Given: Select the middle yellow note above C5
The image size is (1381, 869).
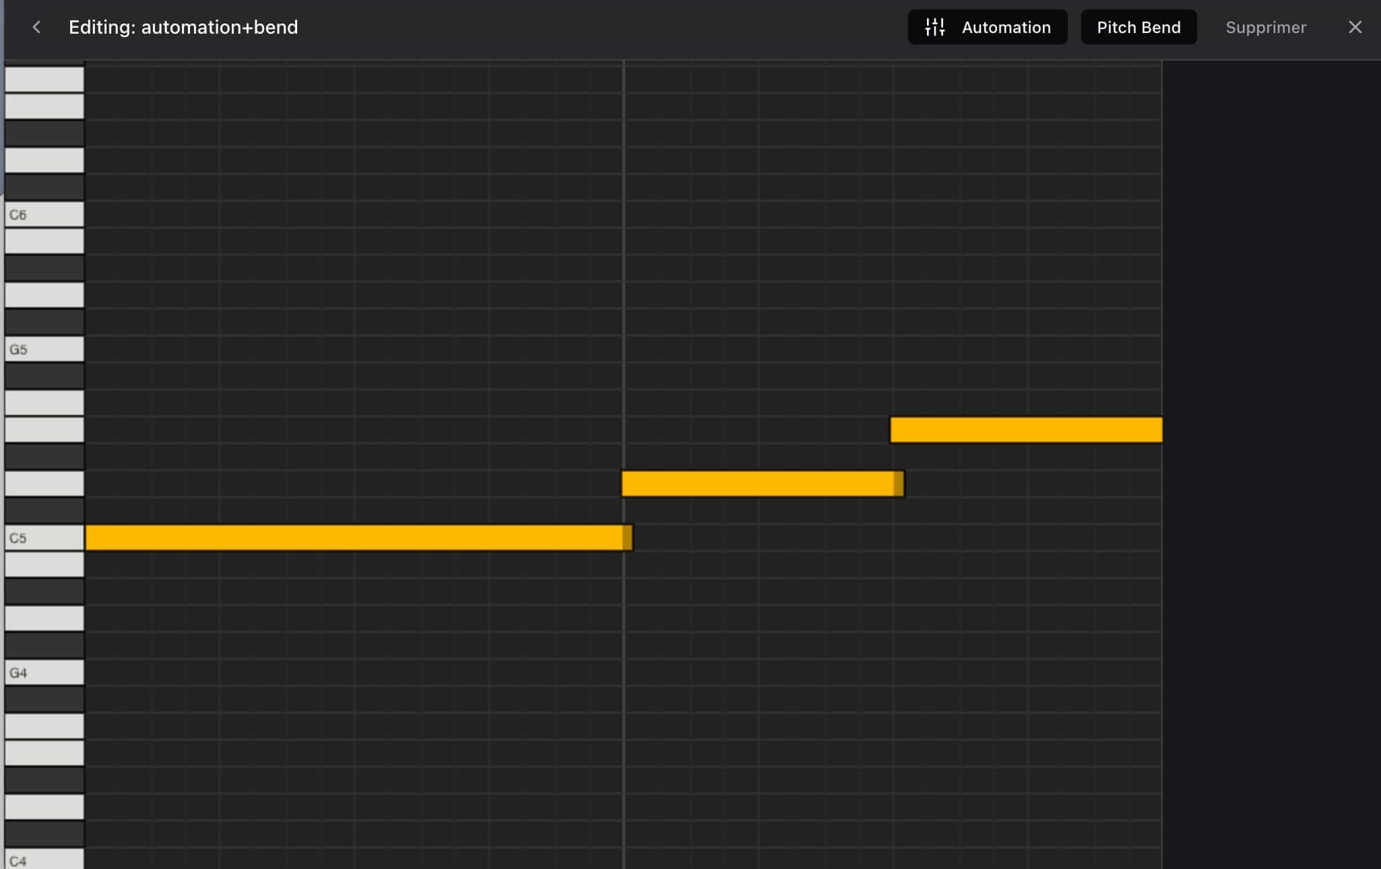Looking at the screenshot, I should [763, 484].
